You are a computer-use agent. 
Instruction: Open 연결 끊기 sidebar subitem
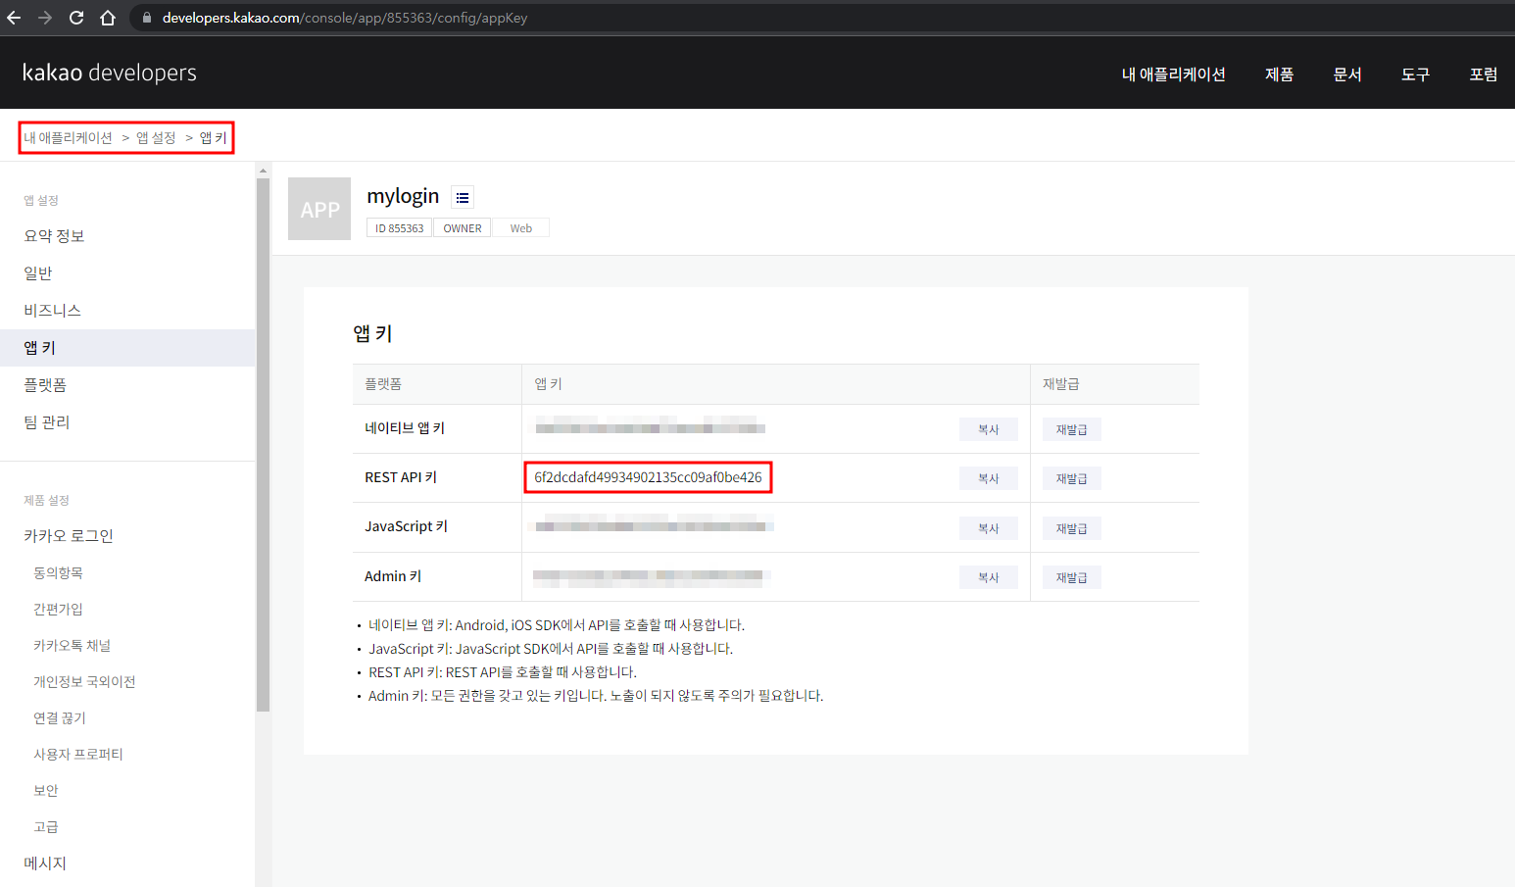pos(60,717)
